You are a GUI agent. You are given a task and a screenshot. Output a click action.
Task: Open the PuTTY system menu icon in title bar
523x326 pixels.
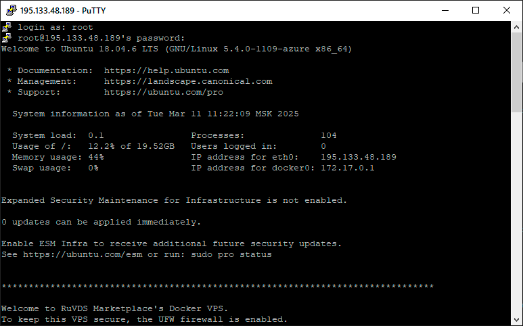[x=12, y=10]
